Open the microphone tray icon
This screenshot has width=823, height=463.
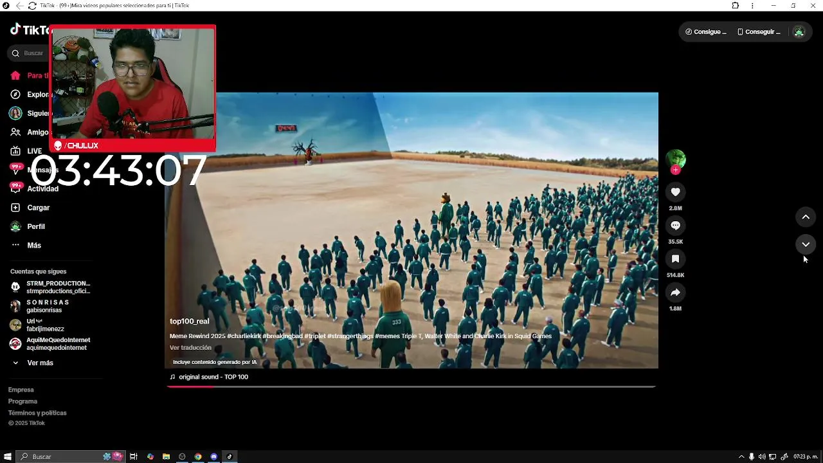pyautogui.click(x=752, y=457)
